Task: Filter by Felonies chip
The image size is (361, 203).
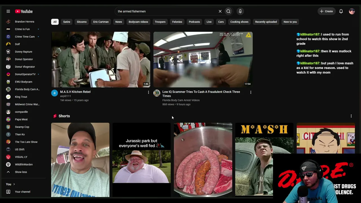Action: 177,22
